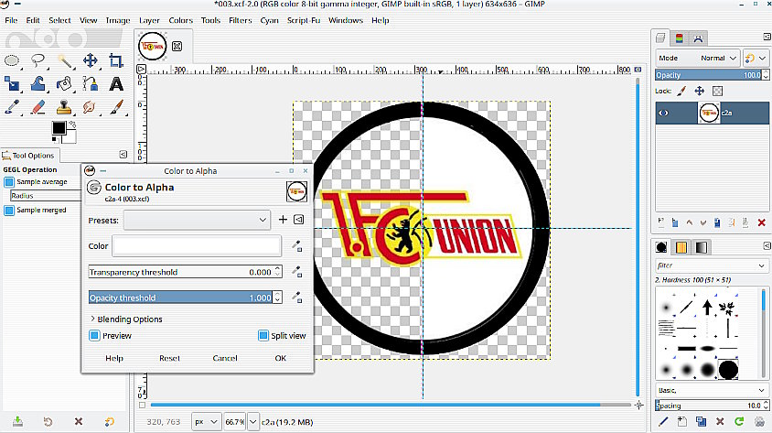Click Cancel in Color to Alpha dialog
The image size is (772, 433).
224,358
